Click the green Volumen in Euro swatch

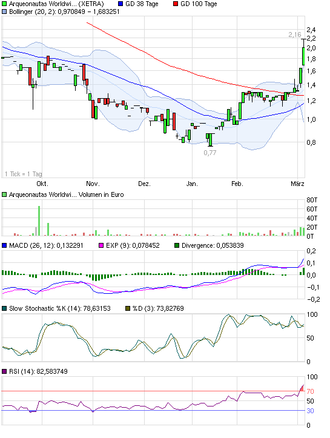click(x=4, y=194)
